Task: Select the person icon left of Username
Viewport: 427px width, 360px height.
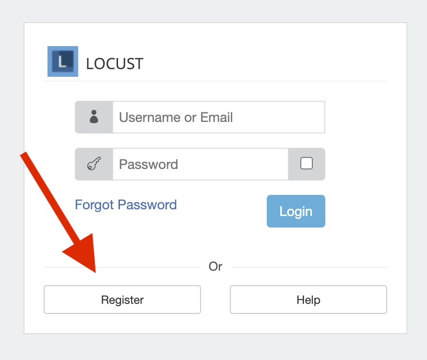Action: coord(94,117)
